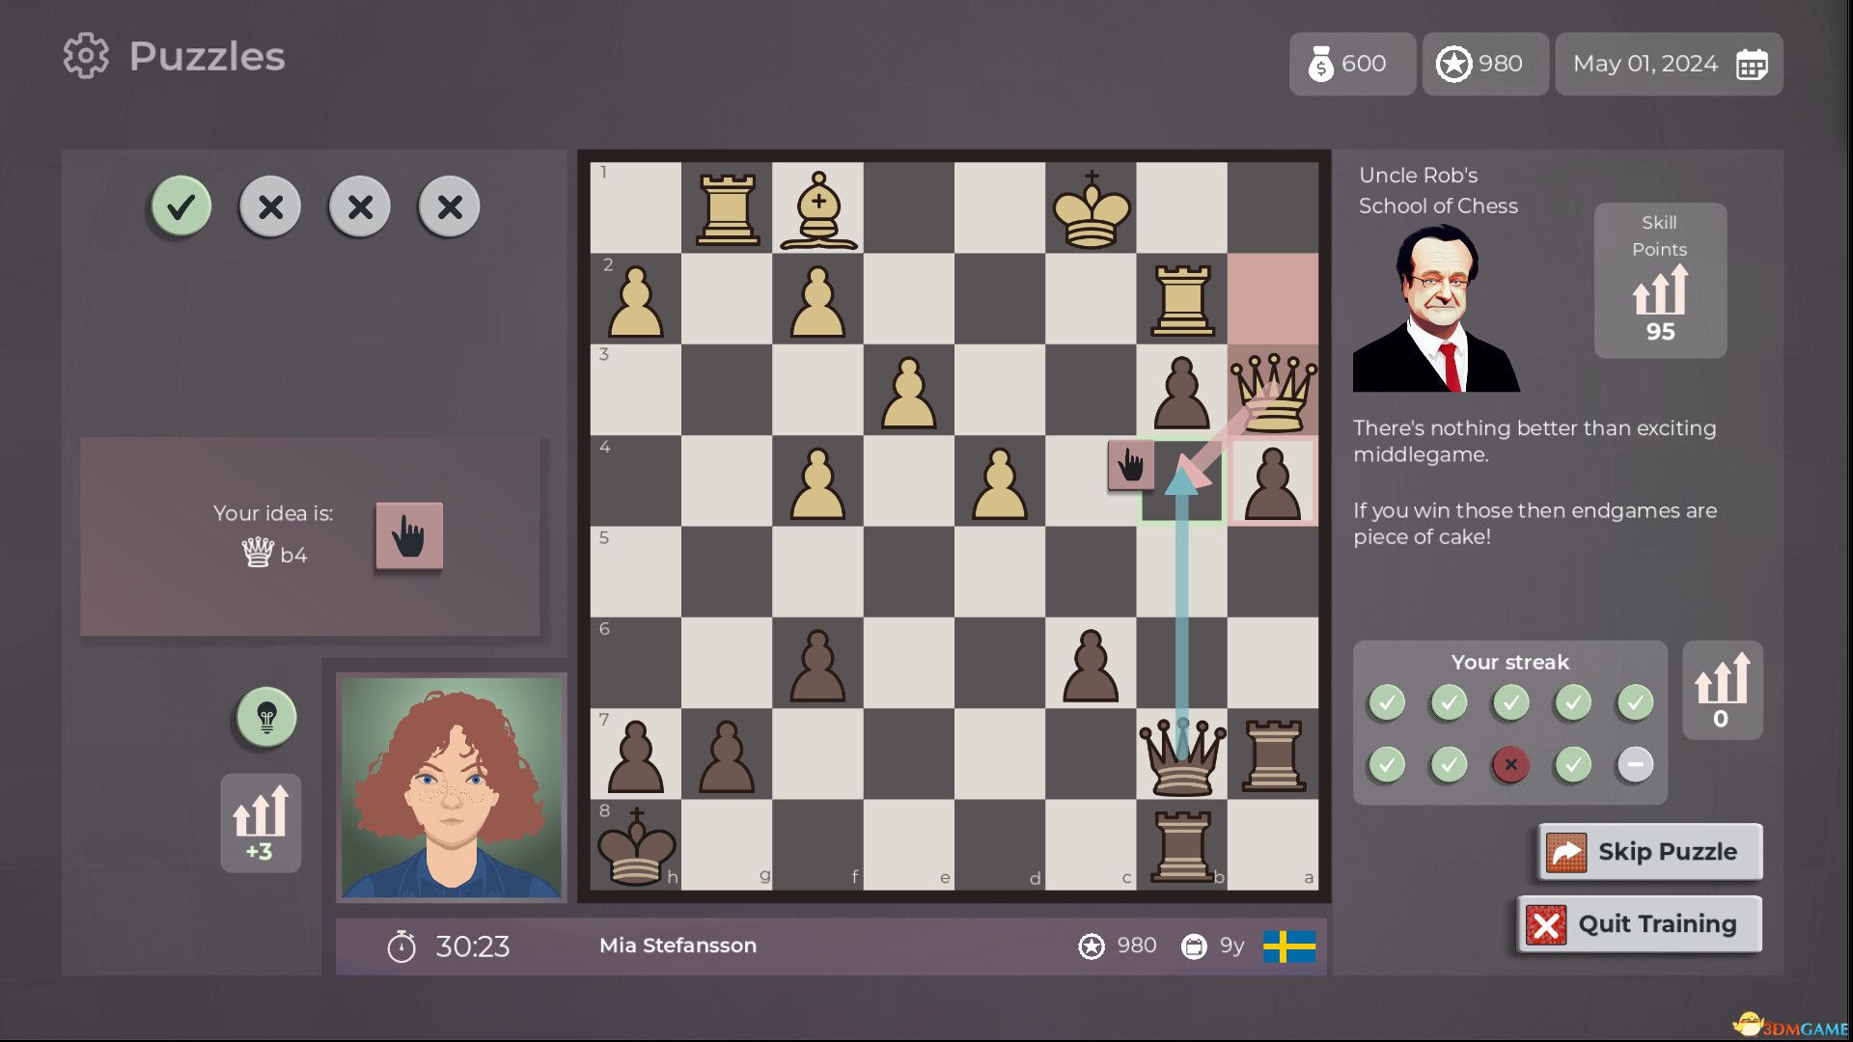Click the hand icon beside Qb4 idea
The image size is (1853, 1042).
coord(408,535)
